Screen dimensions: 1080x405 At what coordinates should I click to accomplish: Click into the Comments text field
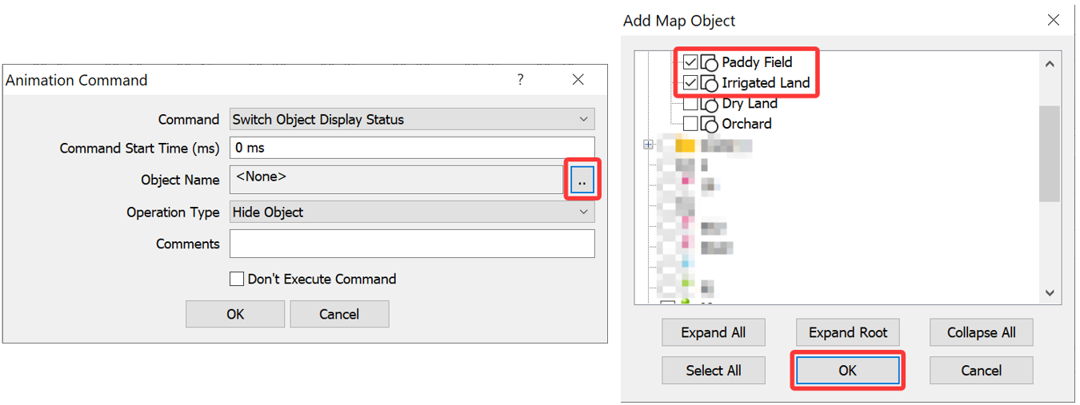coord(412,244)
